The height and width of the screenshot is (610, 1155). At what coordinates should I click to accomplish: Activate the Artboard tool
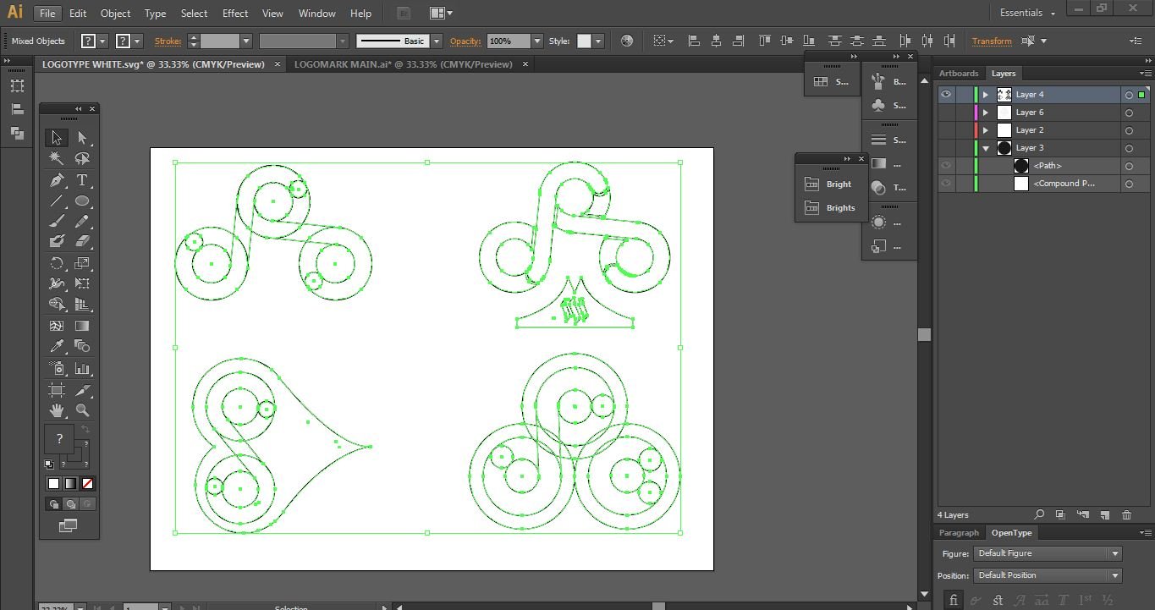(x=56, y=390)
